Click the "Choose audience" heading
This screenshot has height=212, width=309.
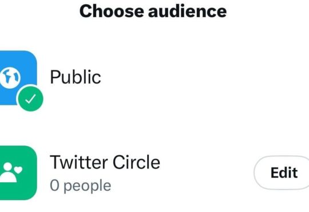[153, 11]
